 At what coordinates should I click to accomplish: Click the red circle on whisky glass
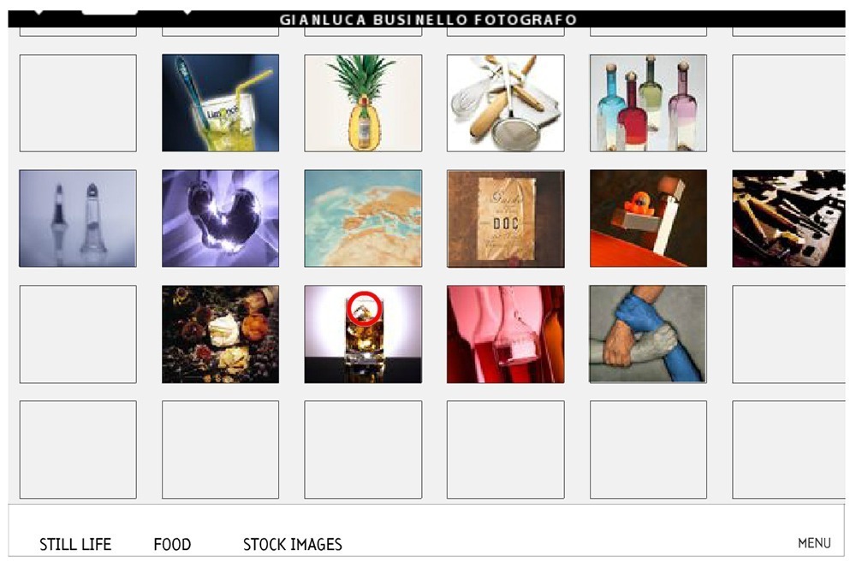(x=364, y=308)
